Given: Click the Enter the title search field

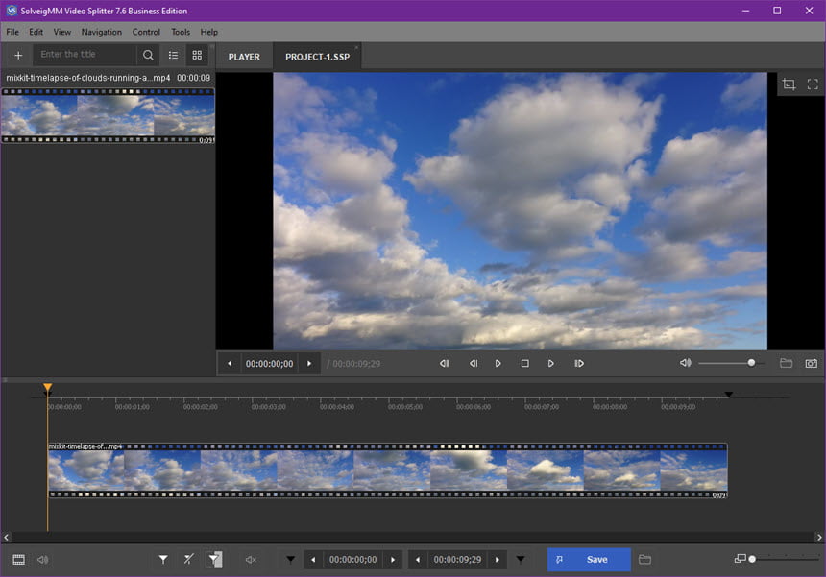Looking at the screenshot, I should 85,54.
